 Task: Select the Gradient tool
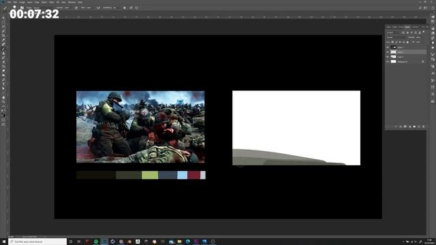pyautogui.click(x=3, y=67)
